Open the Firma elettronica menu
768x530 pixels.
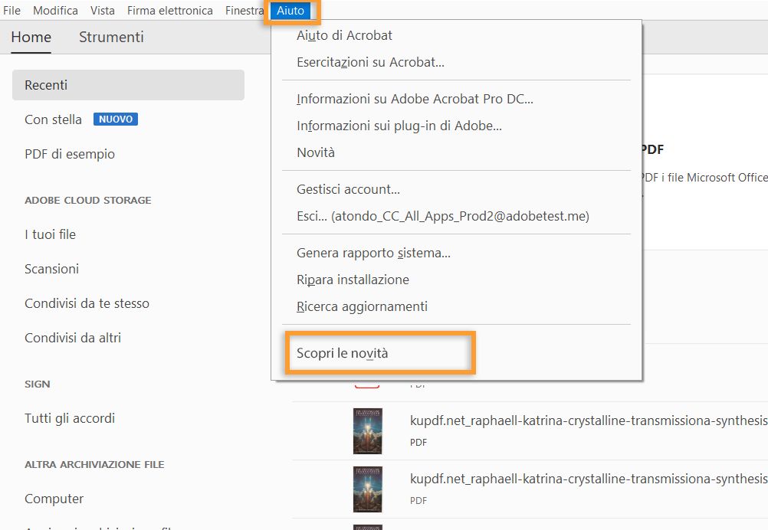pos(169,11)
